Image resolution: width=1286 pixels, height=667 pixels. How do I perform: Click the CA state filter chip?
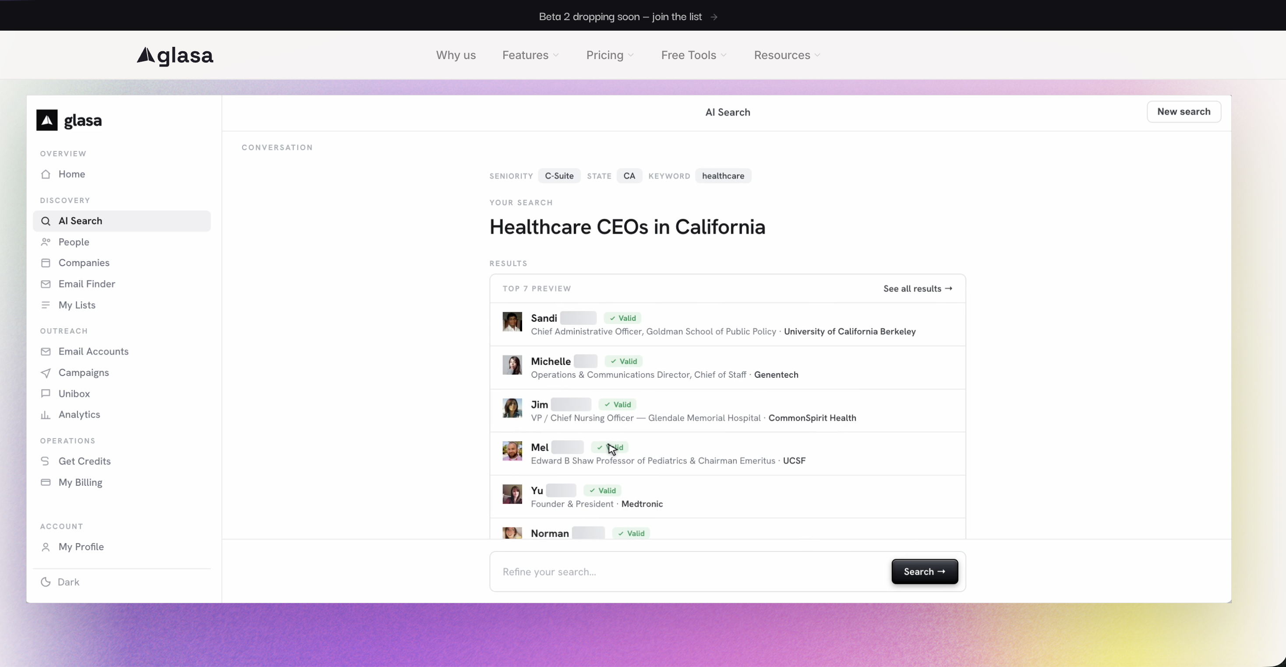629,176
